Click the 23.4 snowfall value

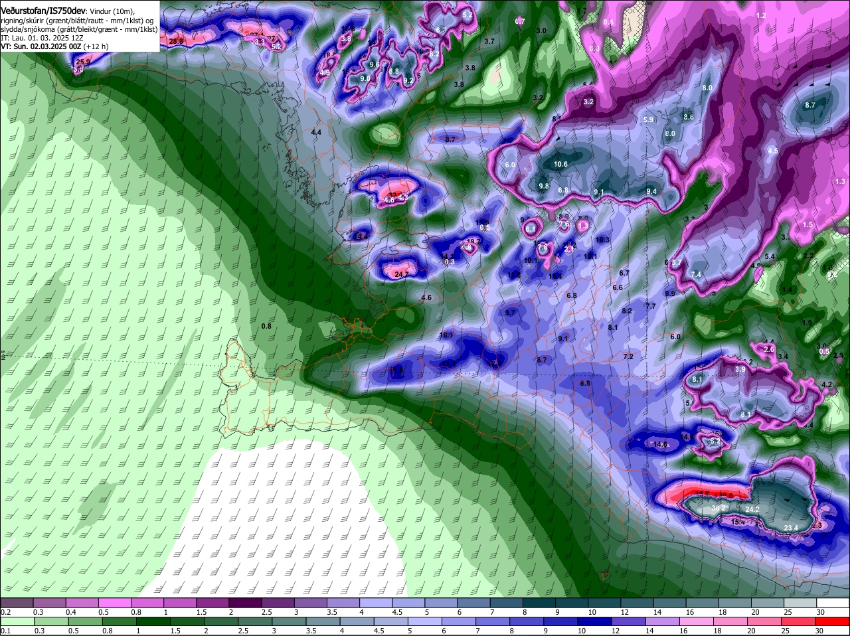point(791,528)
